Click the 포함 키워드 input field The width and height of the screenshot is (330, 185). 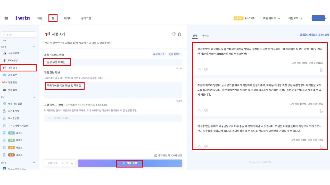[x=113, y=118]
